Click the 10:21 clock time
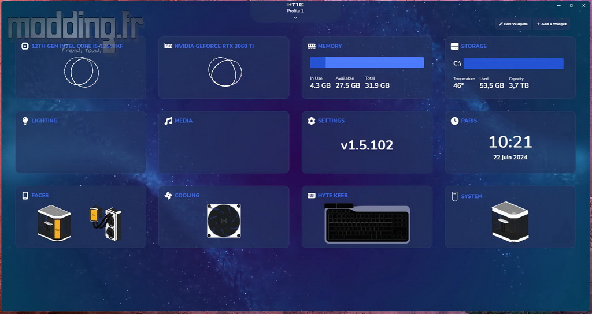 (510, 142)
